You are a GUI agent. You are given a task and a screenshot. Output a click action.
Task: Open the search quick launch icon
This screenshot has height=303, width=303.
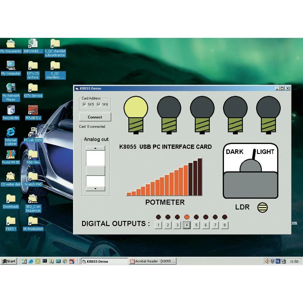52,261
